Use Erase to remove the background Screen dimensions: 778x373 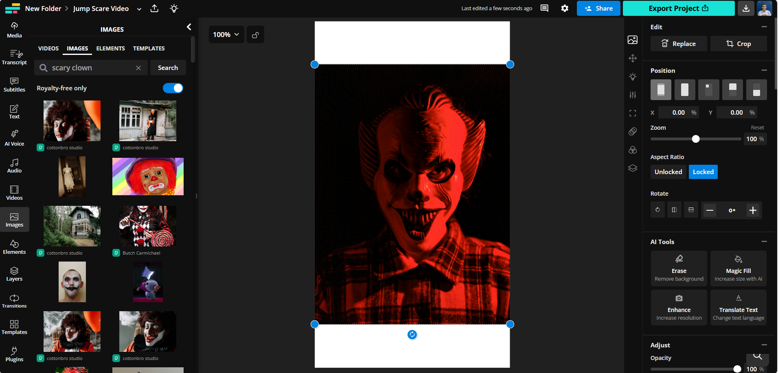point(678,268)
